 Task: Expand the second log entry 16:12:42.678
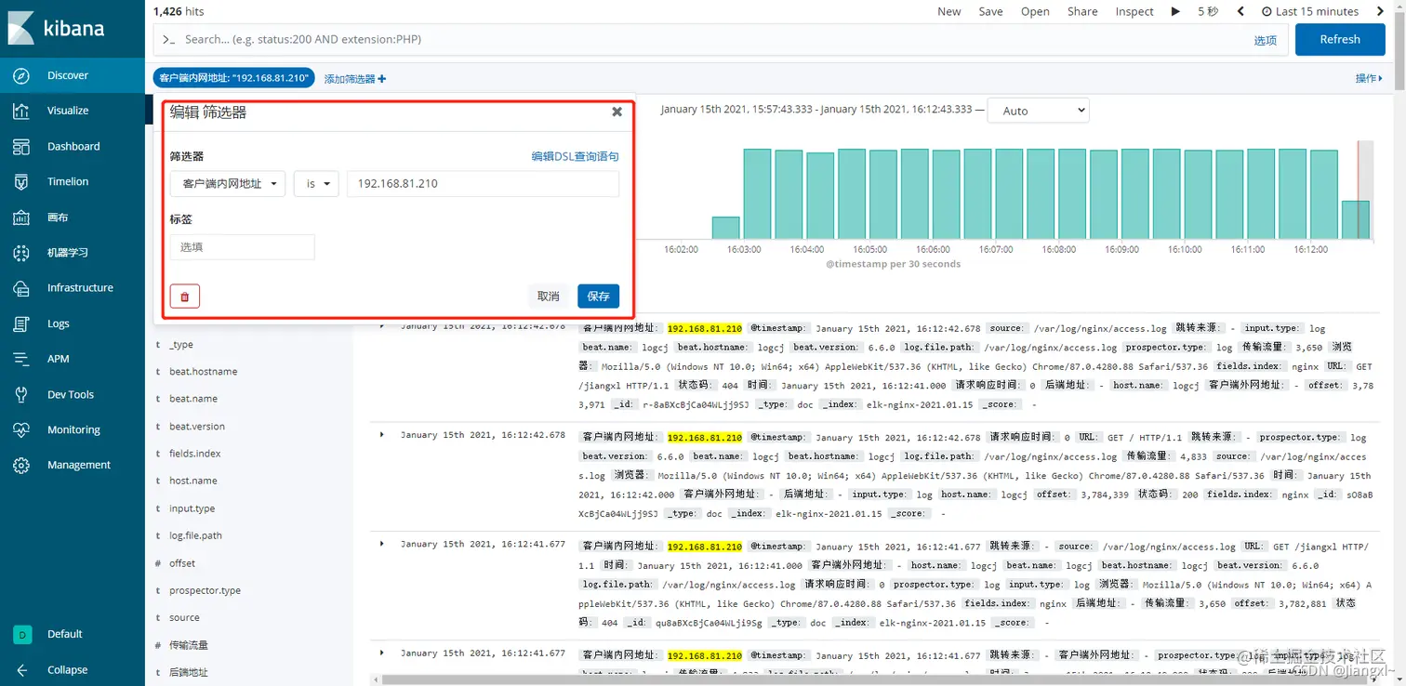(382, 434)
